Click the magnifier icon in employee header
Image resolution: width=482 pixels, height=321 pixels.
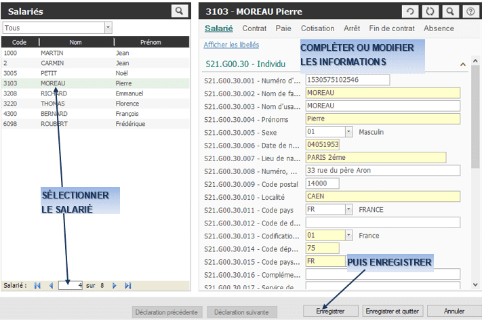click(x=448, y=12)
